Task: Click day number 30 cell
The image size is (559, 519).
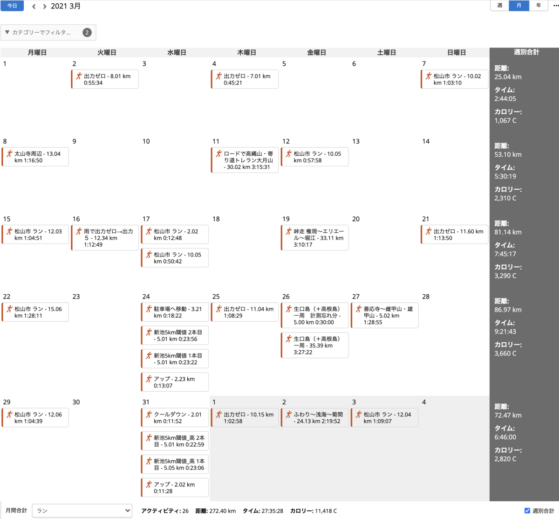Action: (x=76, y=402)
